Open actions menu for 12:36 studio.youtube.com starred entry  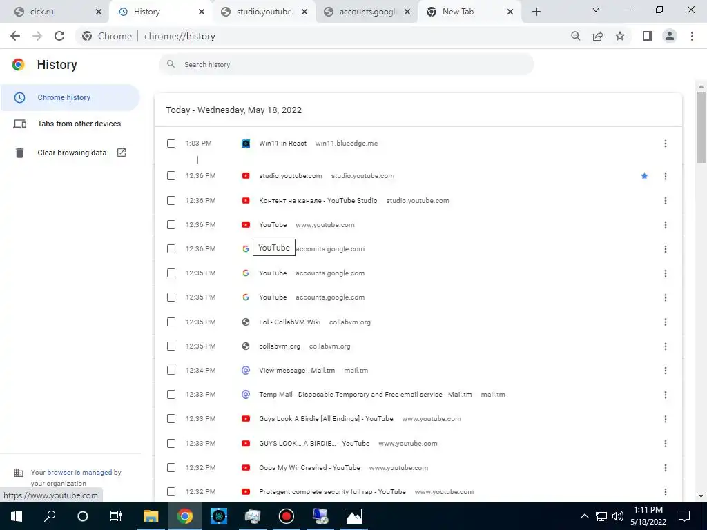click(665, 176)
